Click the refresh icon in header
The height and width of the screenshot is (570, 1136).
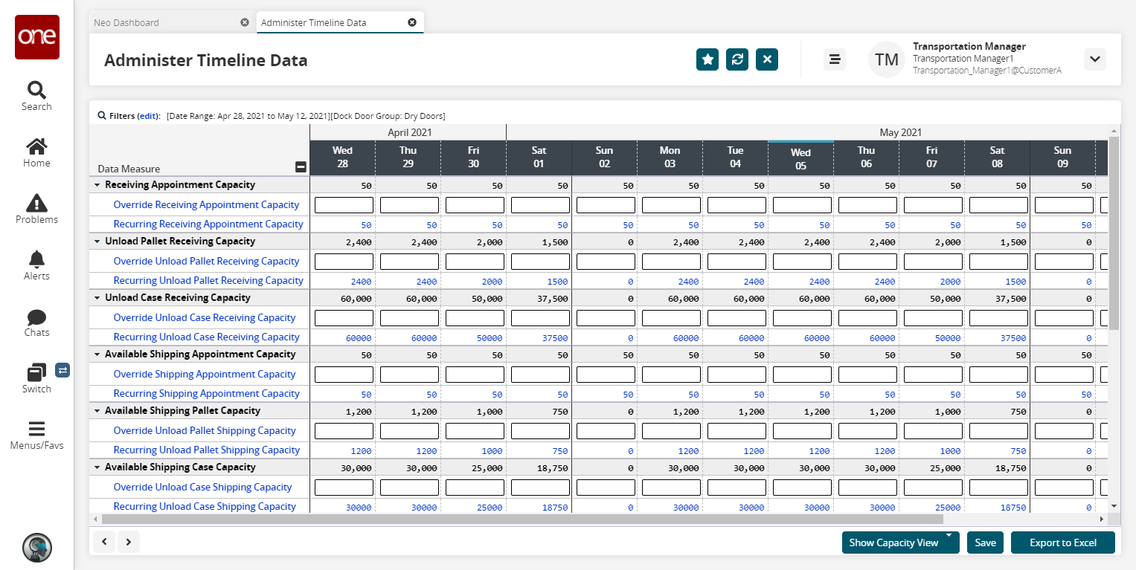[737, 59]
